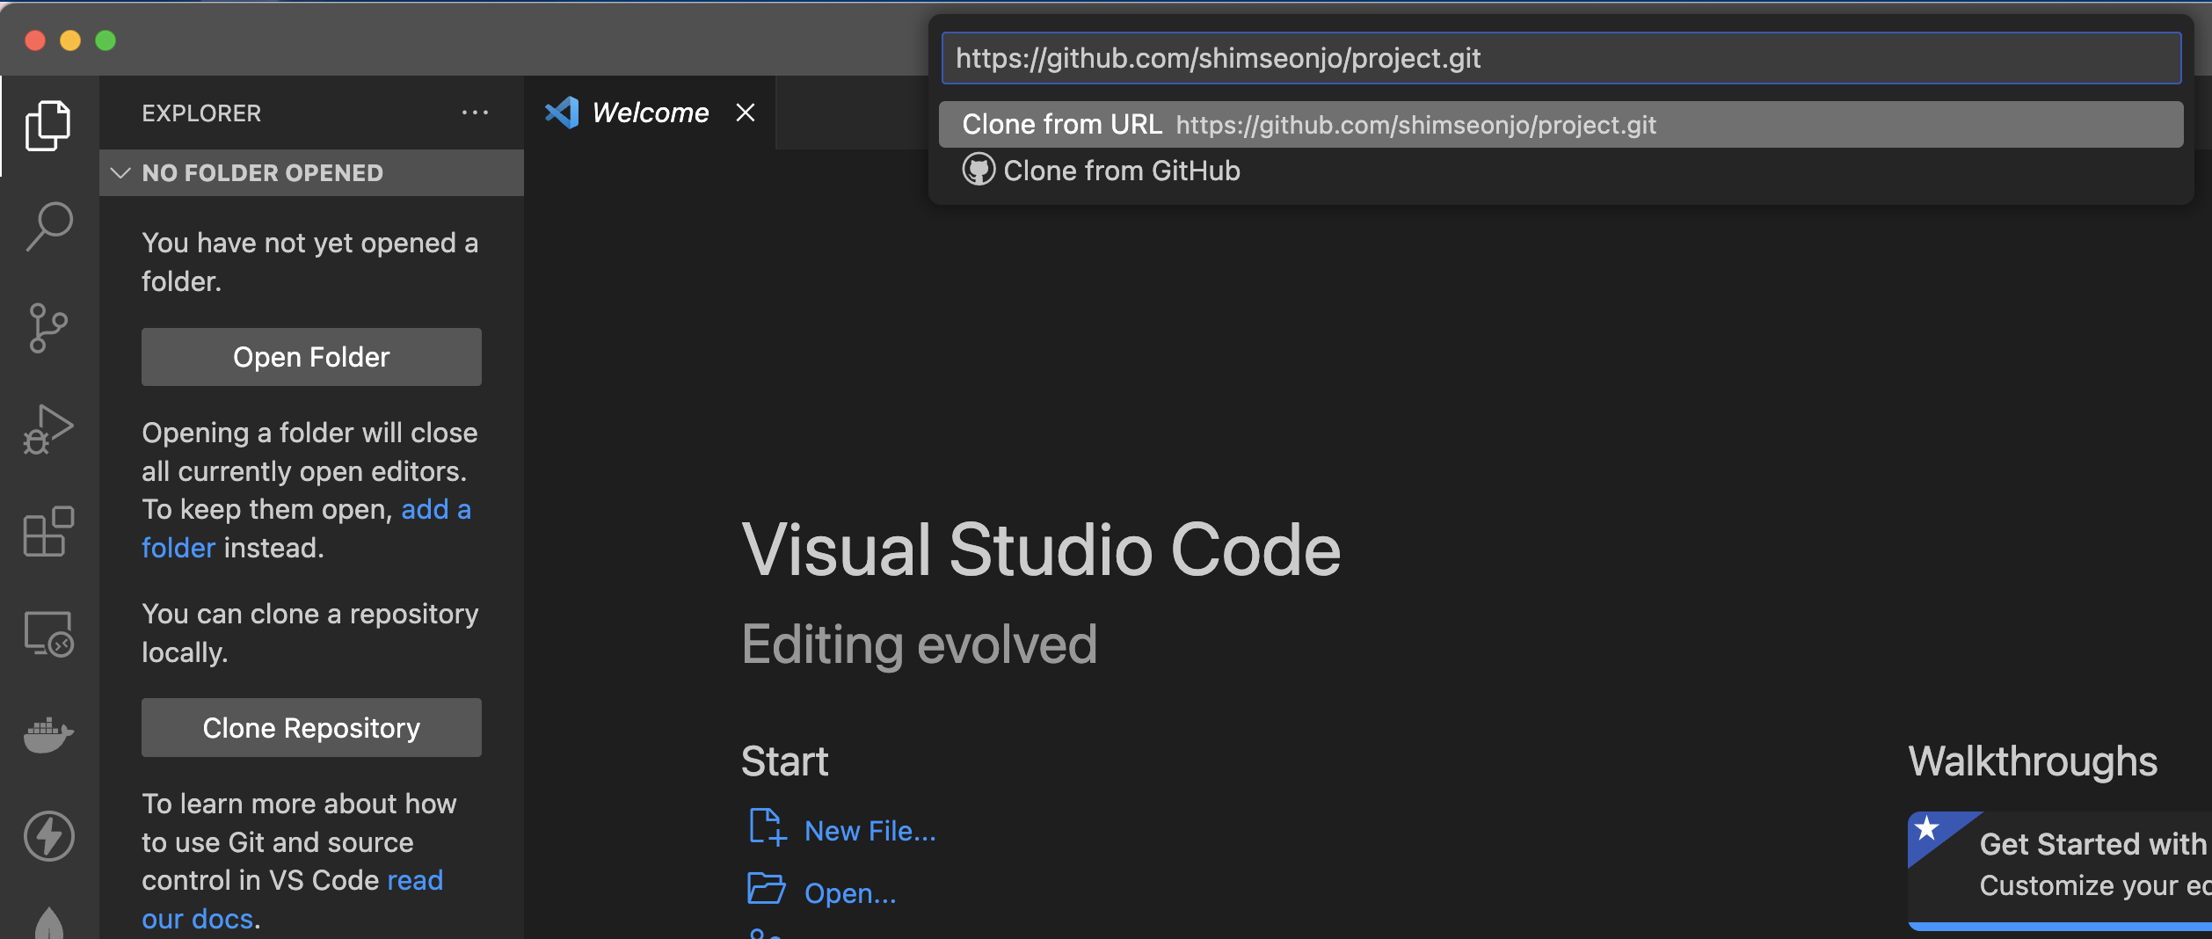Image resolution: width=2212 pixels, height=939 pixels.
Task: Click the Clone Repository button
Action: [311, 728]
